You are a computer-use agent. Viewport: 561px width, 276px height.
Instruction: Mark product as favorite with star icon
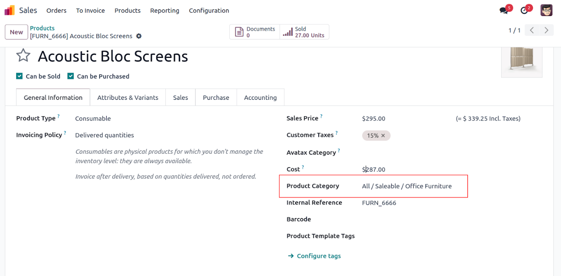coord(23,56)
